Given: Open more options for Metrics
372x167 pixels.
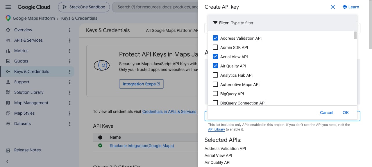Looking at the screenshot, I should (70, 51).
